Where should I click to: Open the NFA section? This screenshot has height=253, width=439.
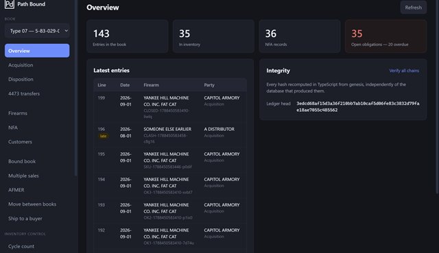point(37,128)
